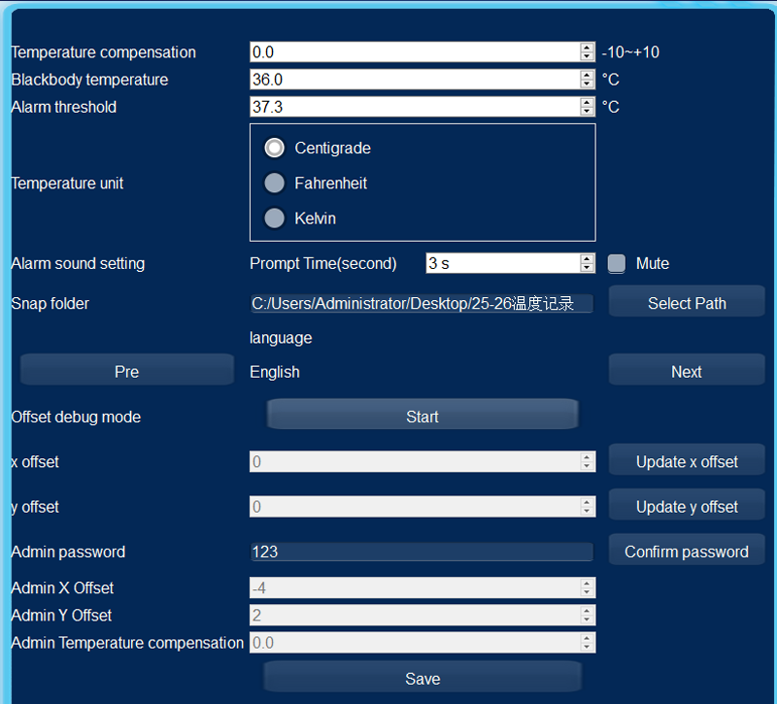Click the Snap folder path field
Screen dimensions: 777x704
[422, 303]
